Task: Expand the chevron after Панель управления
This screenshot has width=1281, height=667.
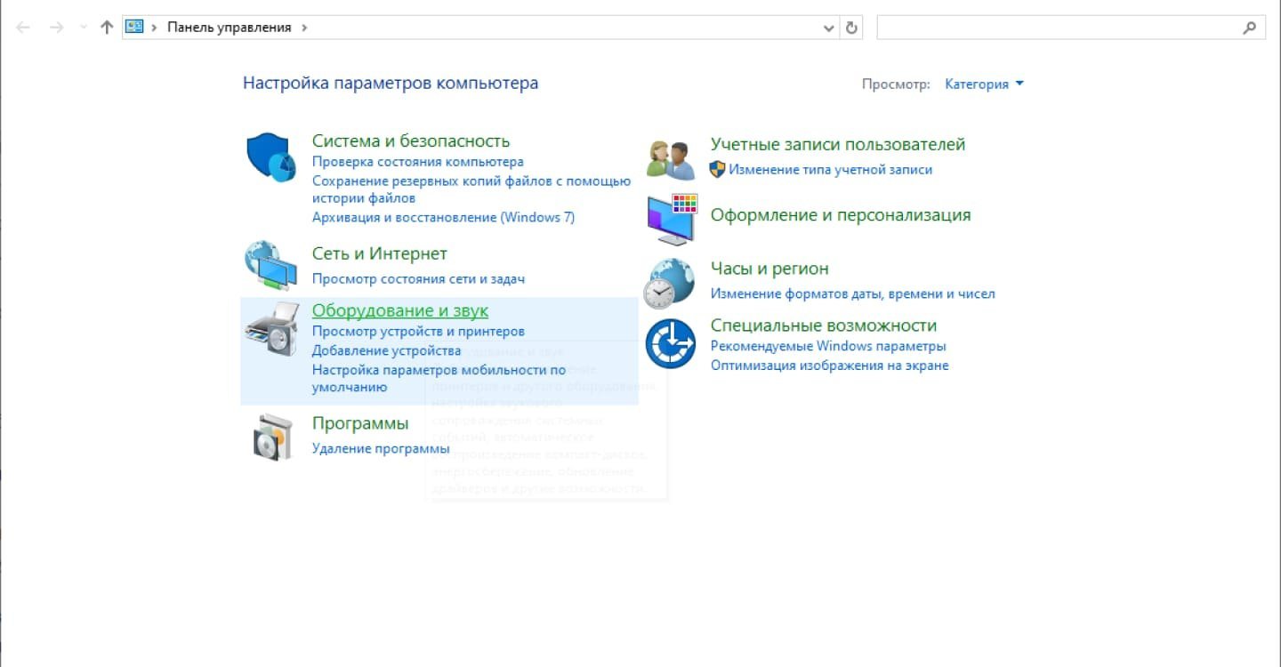Action: pyautogui.click(x=304, y=28)
